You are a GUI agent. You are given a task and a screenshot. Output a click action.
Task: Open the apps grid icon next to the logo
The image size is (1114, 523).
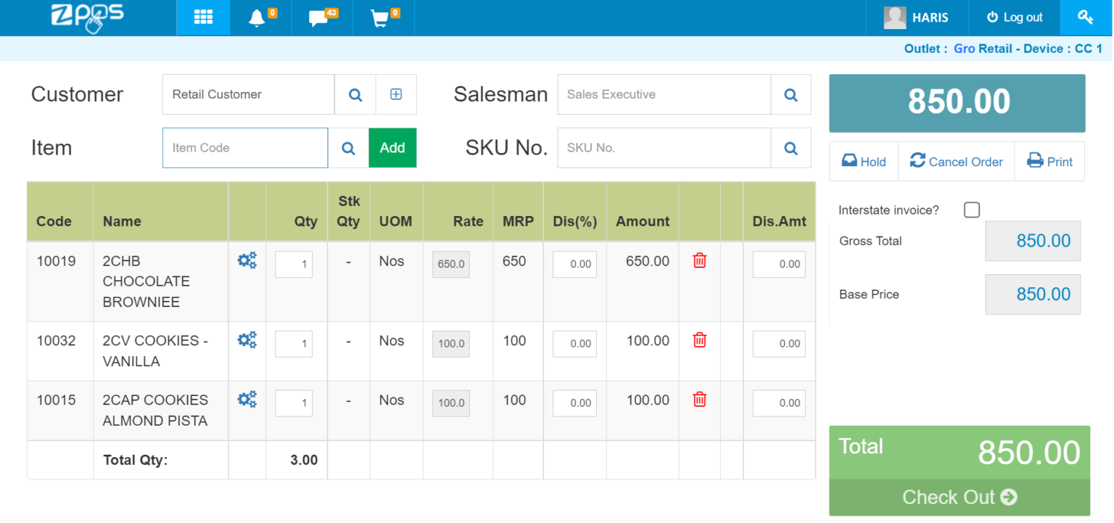click(x=203, y=17)
